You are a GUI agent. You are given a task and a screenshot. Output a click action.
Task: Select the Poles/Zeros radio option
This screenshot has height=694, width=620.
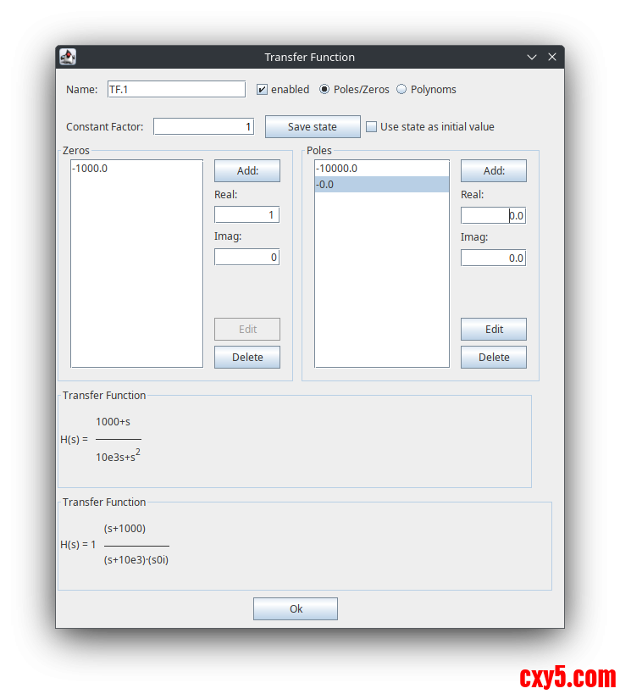(x=324, y=89)
